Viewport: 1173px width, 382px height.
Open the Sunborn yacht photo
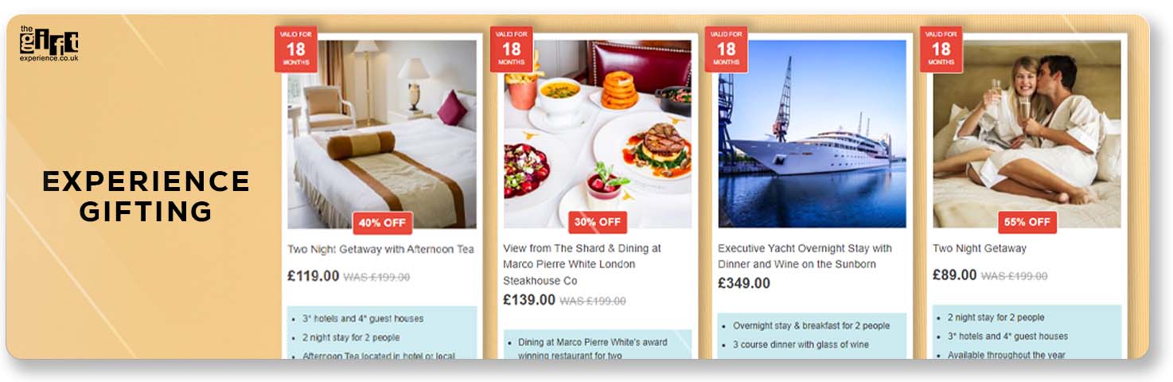(812, 134)
